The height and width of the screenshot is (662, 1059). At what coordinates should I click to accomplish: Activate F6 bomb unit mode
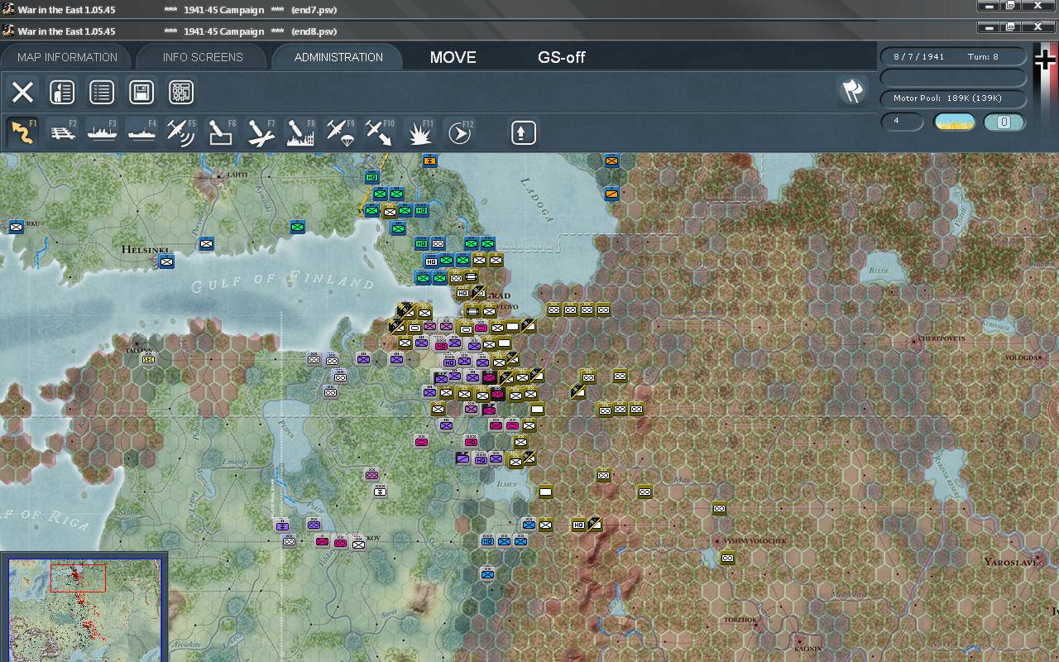[222, 132]
